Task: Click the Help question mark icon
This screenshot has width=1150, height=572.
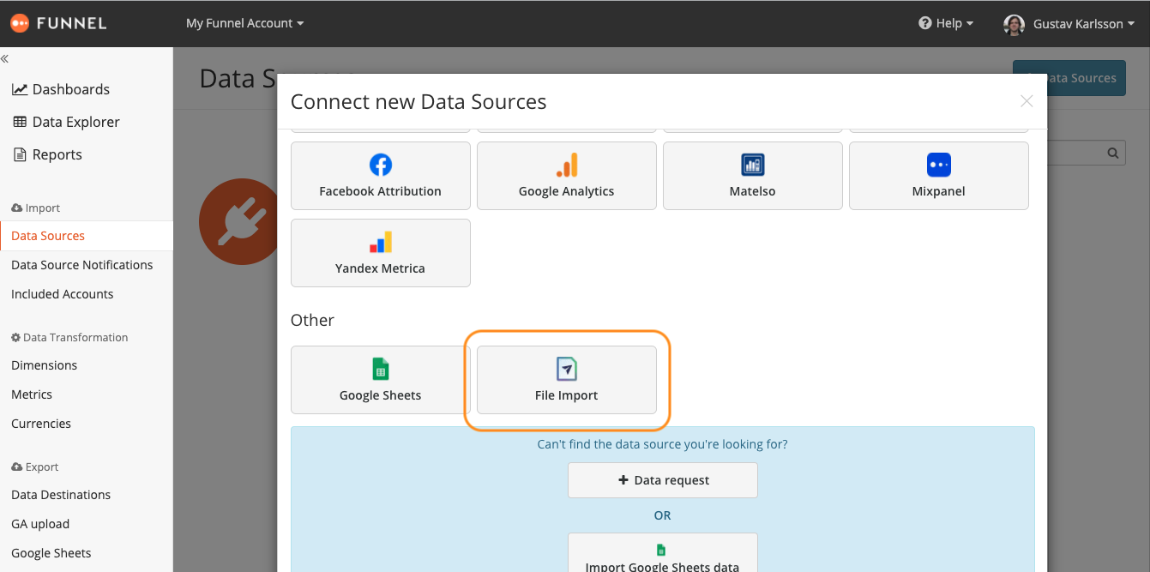Action: tap(925, 23)
